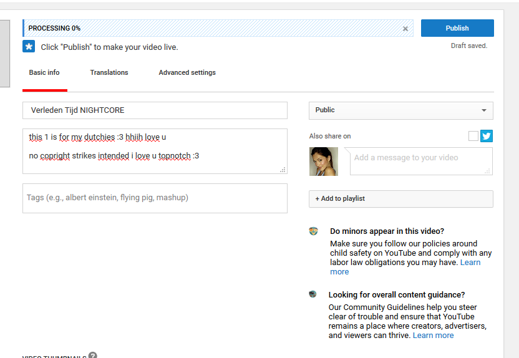
Task: Open the Public privacy dropdown
Action: pyautogui.click(x=400, y=110)
